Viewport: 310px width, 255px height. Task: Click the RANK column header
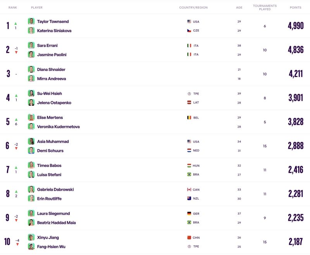13,7
